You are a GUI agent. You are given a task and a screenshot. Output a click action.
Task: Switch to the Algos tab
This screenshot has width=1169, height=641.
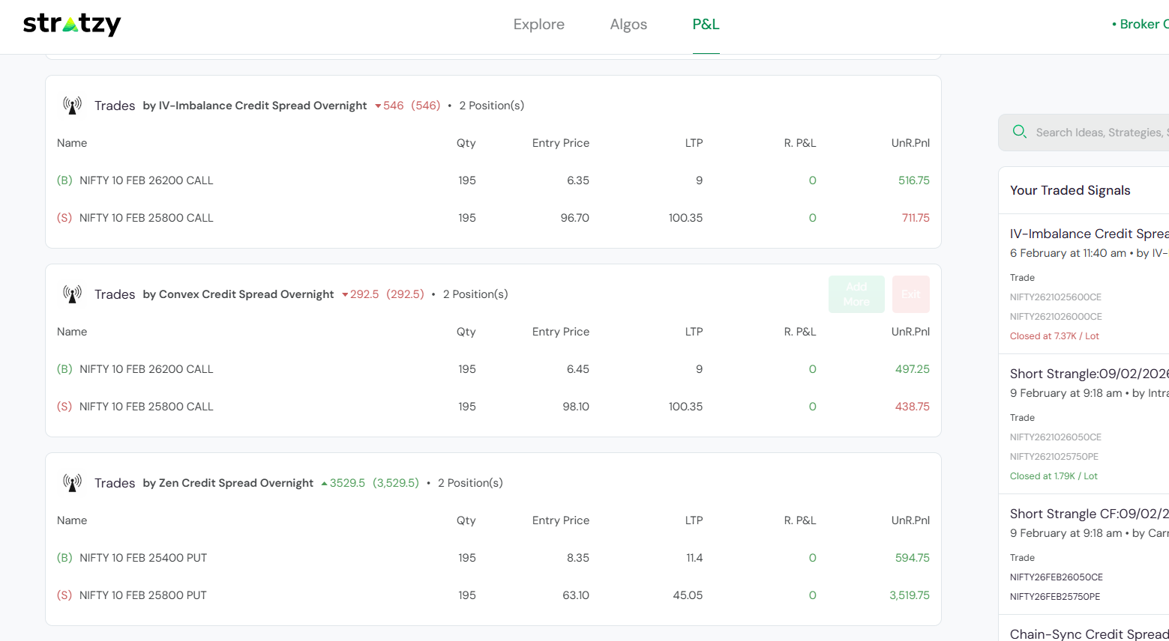(x=628, y=25)
